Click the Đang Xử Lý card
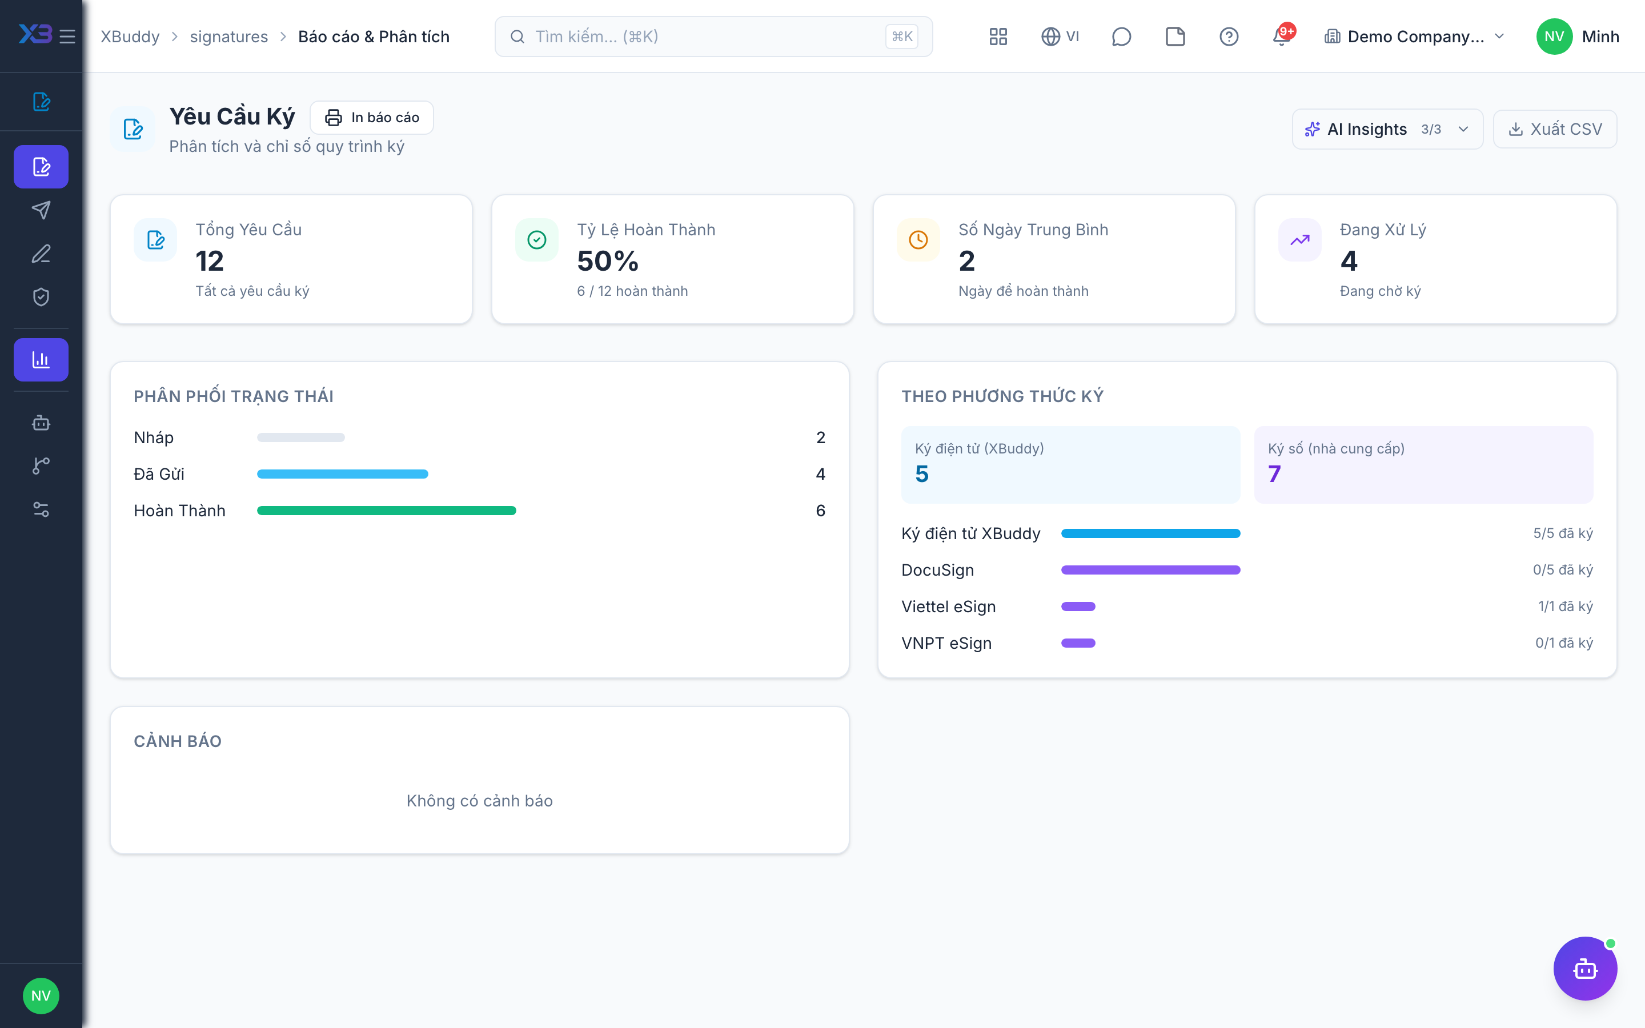 click(x=1435, y=259)
